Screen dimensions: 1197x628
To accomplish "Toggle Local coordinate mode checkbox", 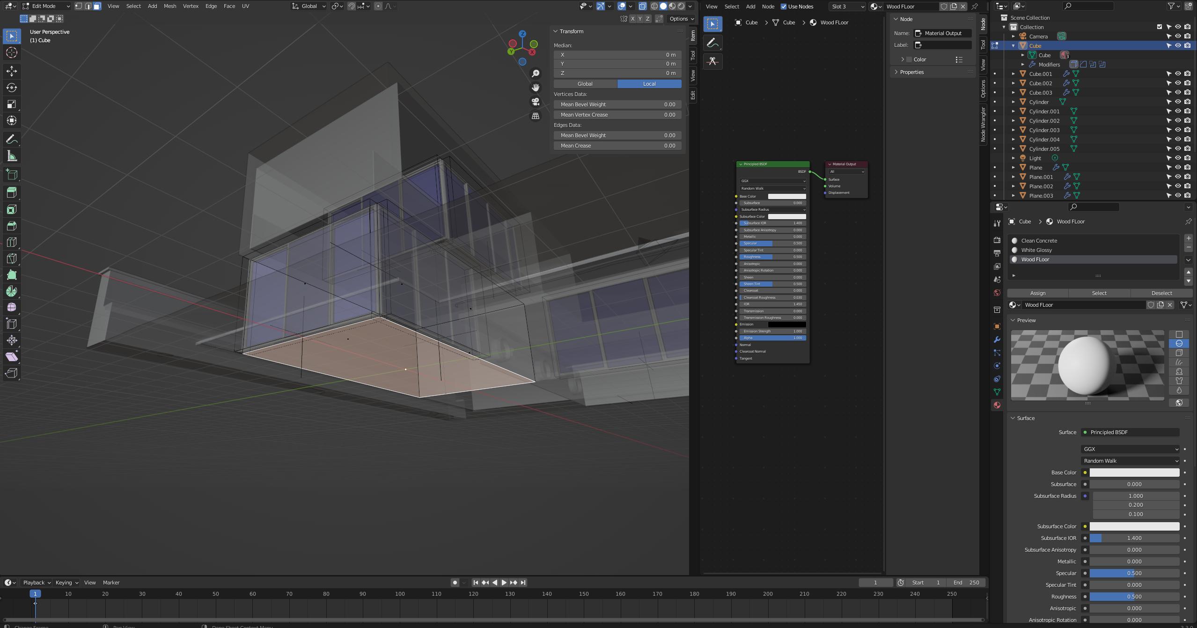I will pyautogui.click(x=649, y=83).
